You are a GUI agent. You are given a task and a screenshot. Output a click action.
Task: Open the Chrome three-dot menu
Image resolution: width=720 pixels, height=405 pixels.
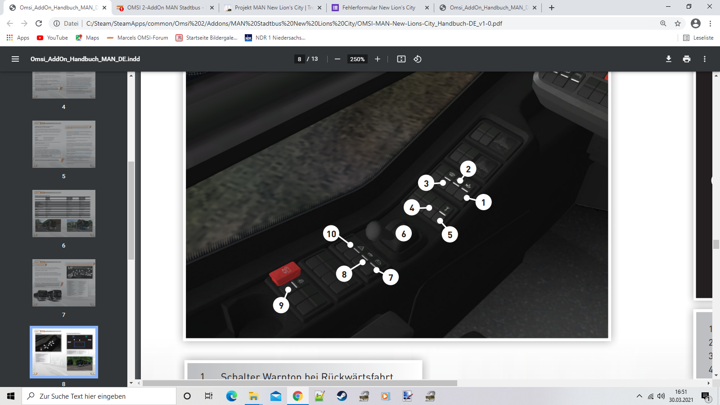[710, 23]
